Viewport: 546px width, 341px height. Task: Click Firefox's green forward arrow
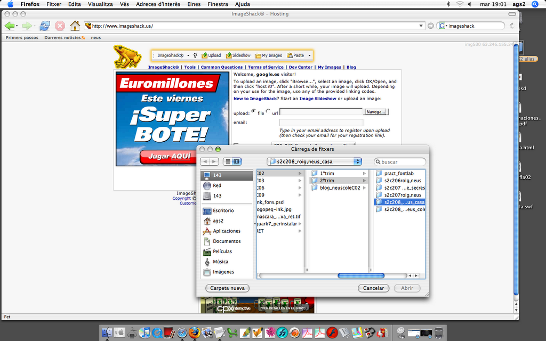click(27, 26)
